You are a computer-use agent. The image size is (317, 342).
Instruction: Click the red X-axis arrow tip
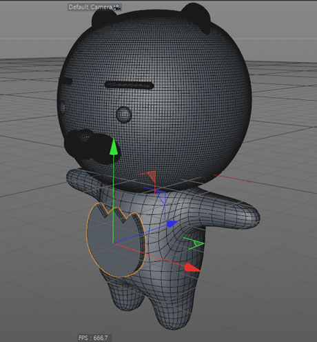click(x=192, y=268)
